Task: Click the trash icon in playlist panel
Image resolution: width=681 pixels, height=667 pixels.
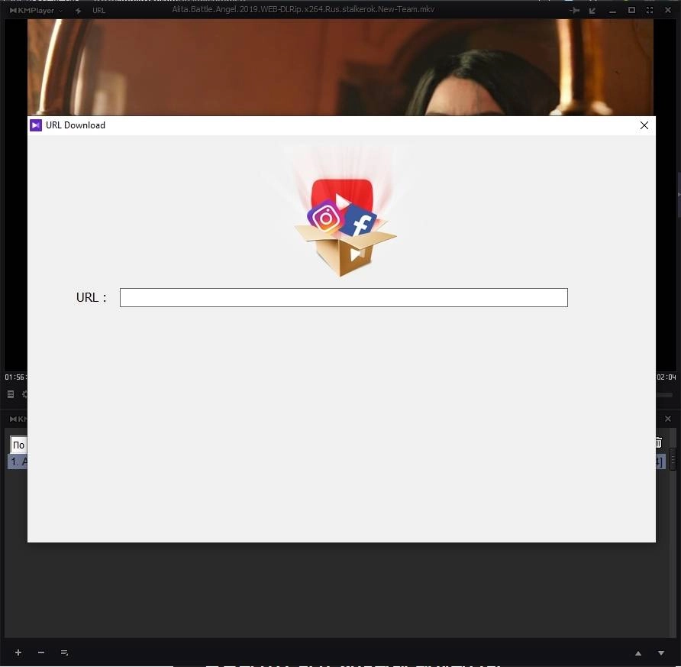Action: click(659, 442)
